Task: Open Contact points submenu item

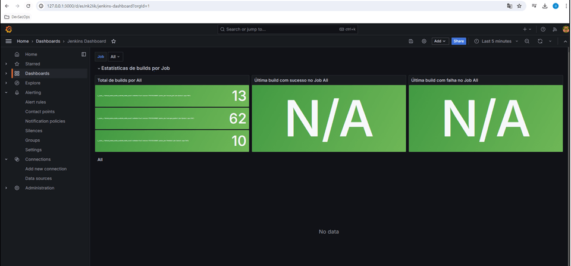Action: click(x=40, y=111)
